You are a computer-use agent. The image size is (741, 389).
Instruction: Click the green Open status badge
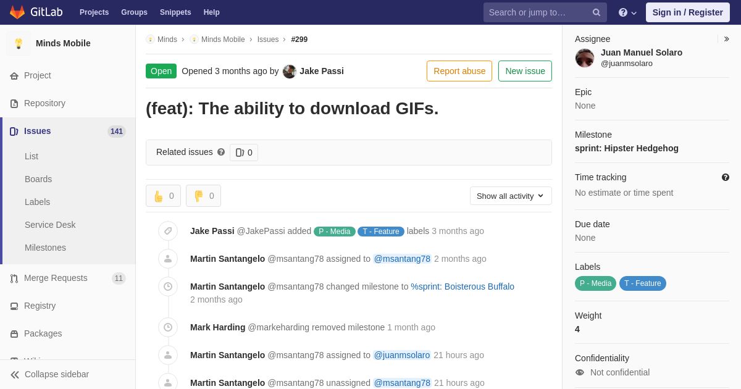[161, 71]
